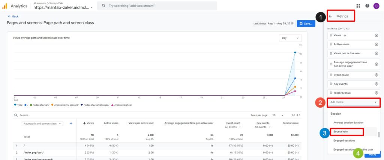Viewport: 384px width, 160px height.
Task: Click the plus icon to add dimension
Action: pos(71,124)
